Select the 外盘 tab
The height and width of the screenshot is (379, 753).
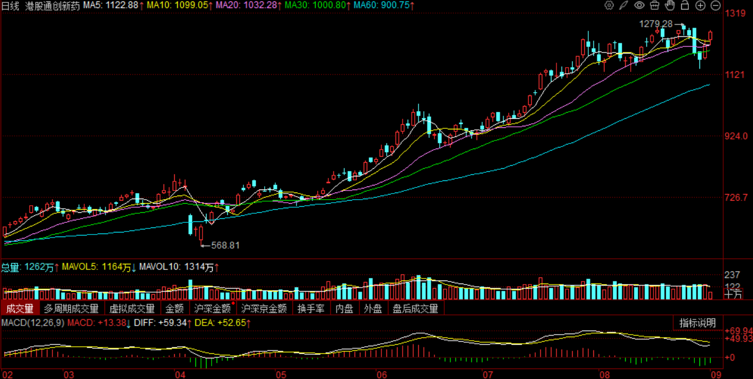tap(373, 308)
